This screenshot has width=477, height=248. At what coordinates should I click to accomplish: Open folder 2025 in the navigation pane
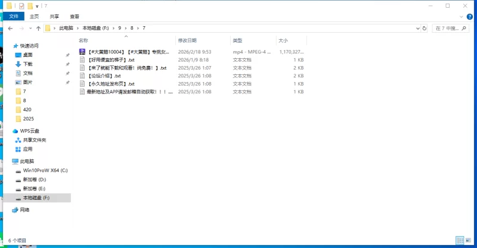tap(28, 119)
